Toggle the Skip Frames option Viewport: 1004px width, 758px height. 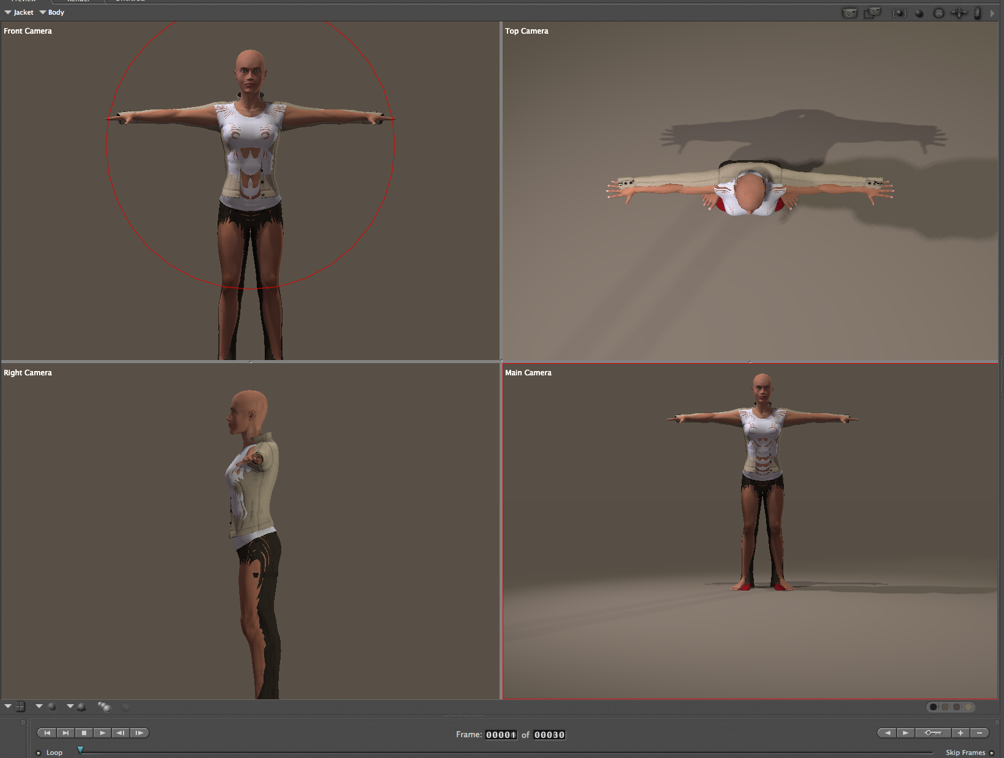pos(991,752)
